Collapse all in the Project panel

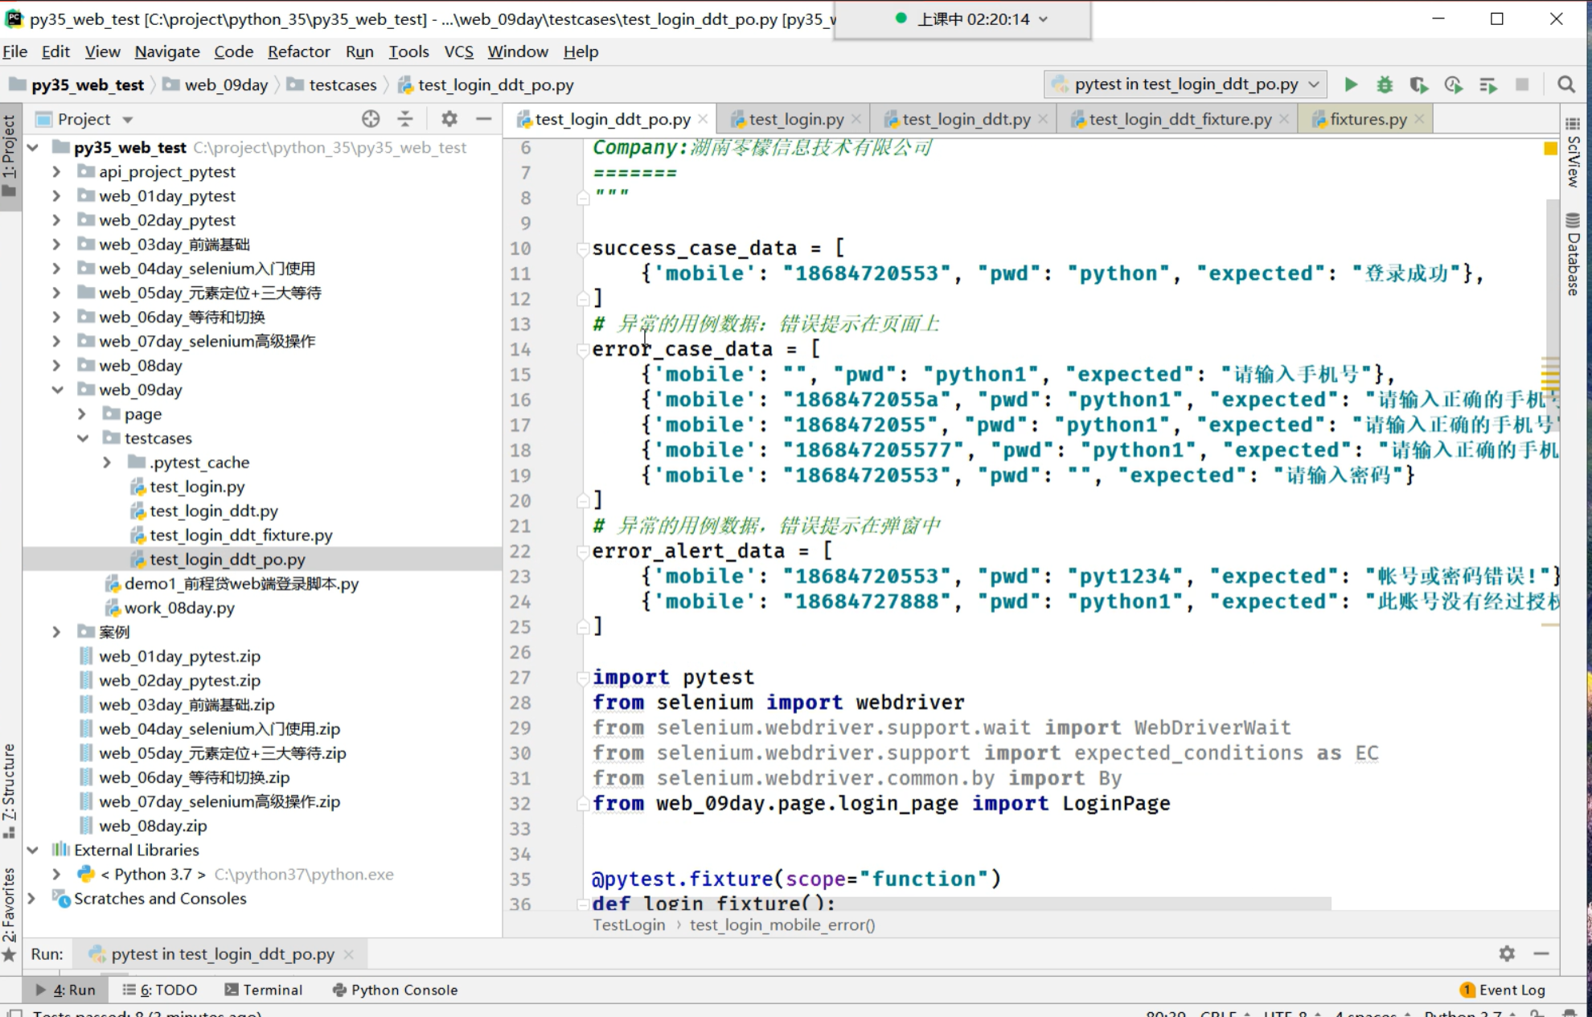[x=405, y=119]
